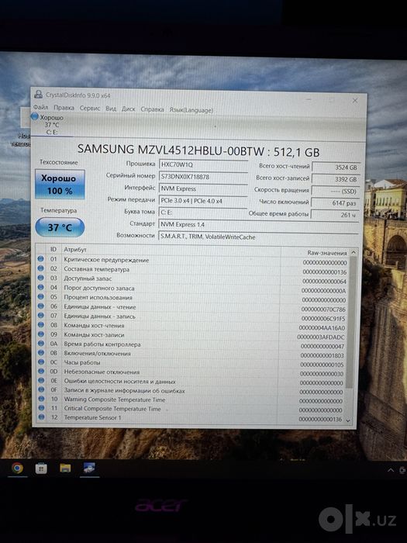The width and height of the screenshot is (407, 543).
Task: Click the rotation speed field ---- (SSD)
Action: click(x=336, y=191)
